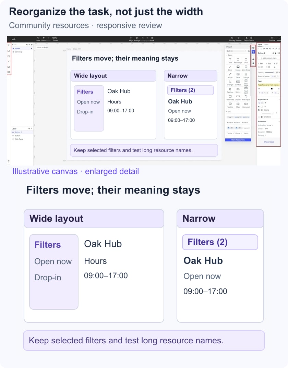This screenshot has width=288, height=368.
Task: Add the Text widget from the Widget panel
Action: (x=230, y=60)
